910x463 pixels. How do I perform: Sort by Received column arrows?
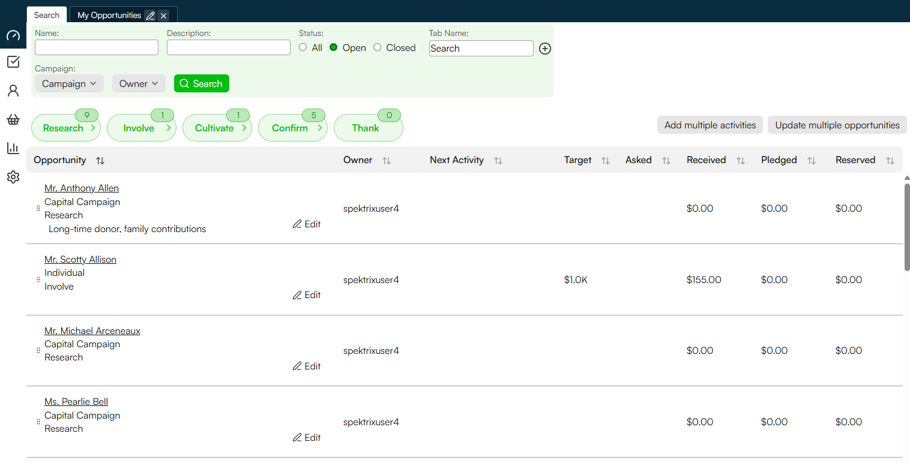741,160
